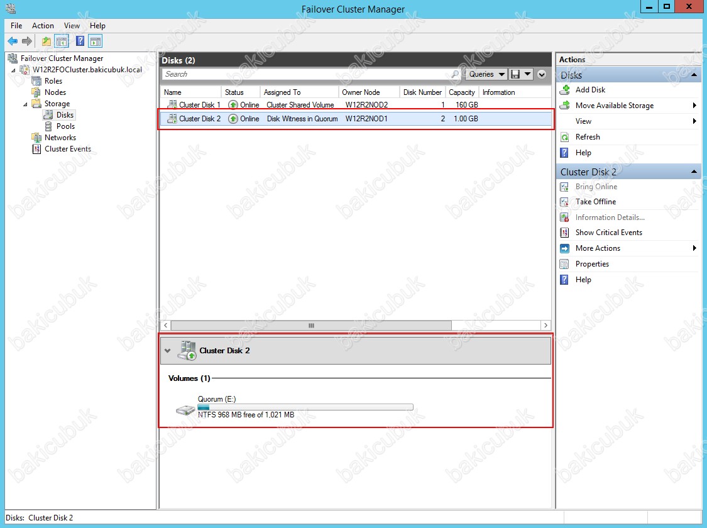Screen dimensions: 707x528
Task: Click the search magnifier icon
Action: click(x=455, y=74)
